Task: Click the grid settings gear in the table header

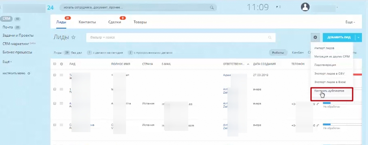Action: [x=62, y=64]
